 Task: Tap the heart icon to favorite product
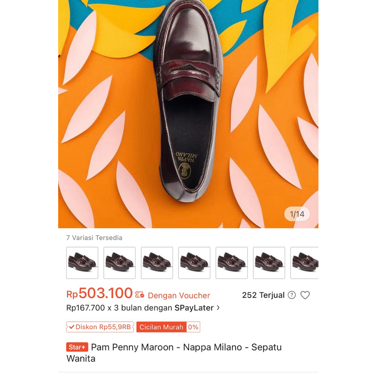305,295
